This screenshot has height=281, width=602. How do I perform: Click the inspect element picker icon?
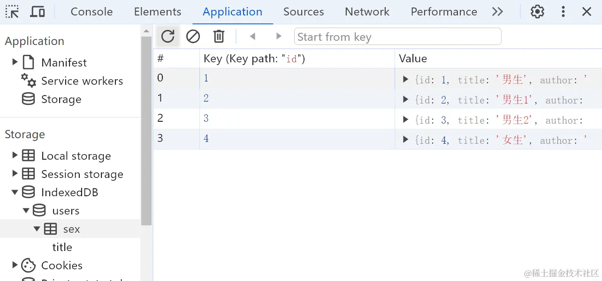[12, 12]
